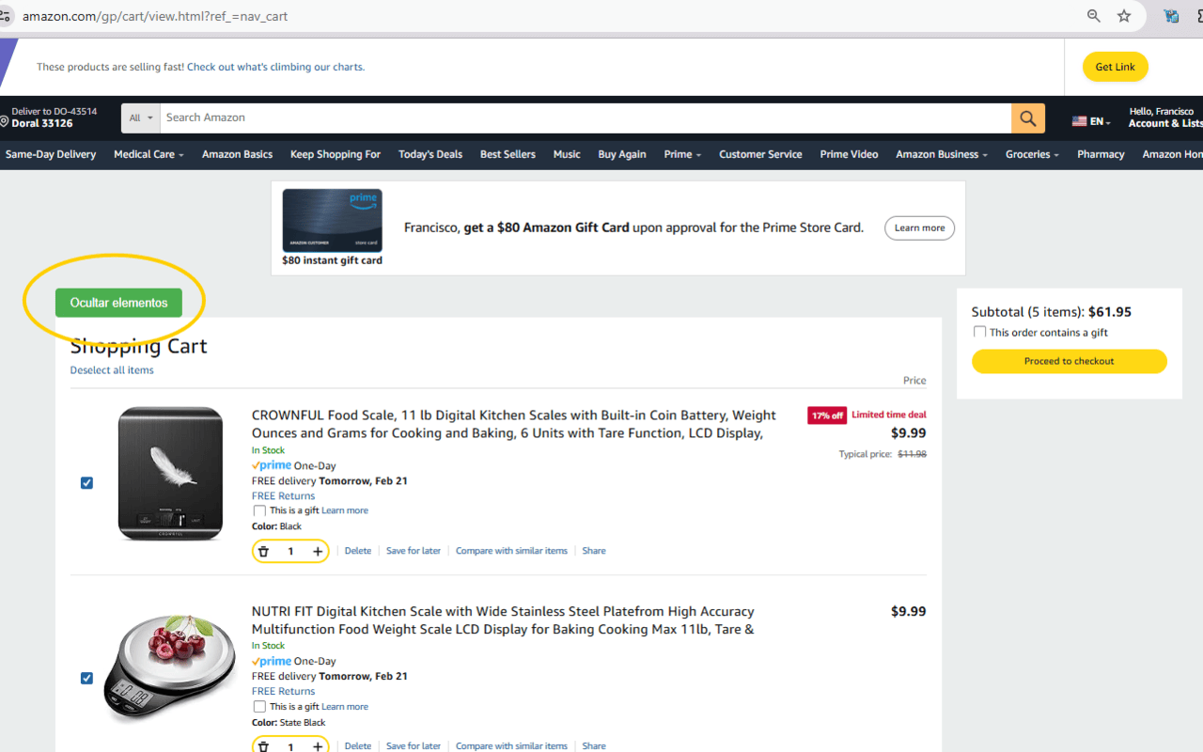Open the US flag language selector
1203x752 pixels.
coord(1091,121)
